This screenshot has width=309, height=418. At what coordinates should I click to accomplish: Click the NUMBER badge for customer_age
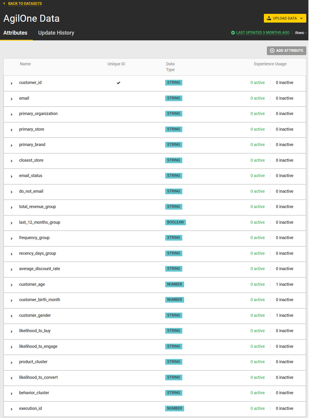pyautogui.click(x=175, y=284)
